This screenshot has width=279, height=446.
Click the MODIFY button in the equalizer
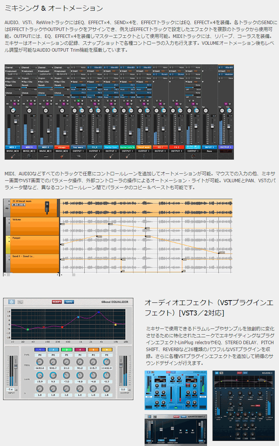57,302
